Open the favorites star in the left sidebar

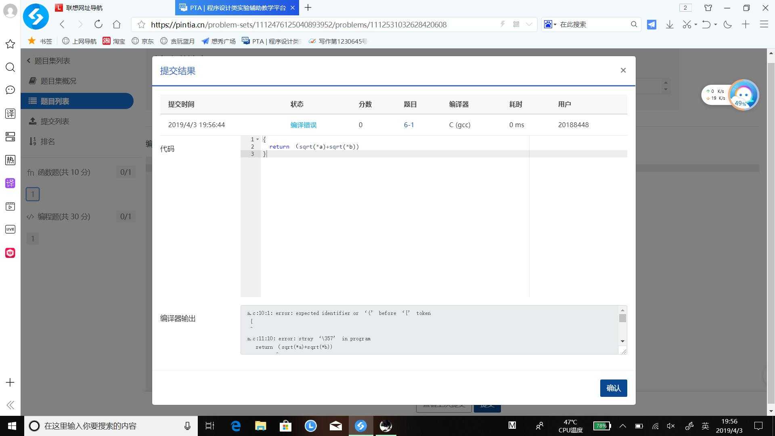click(10, 44)
